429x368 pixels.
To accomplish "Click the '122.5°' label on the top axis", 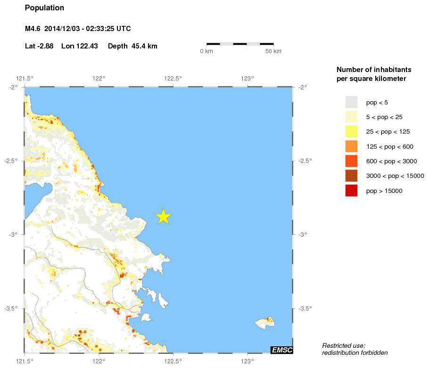I will point(173,78).
